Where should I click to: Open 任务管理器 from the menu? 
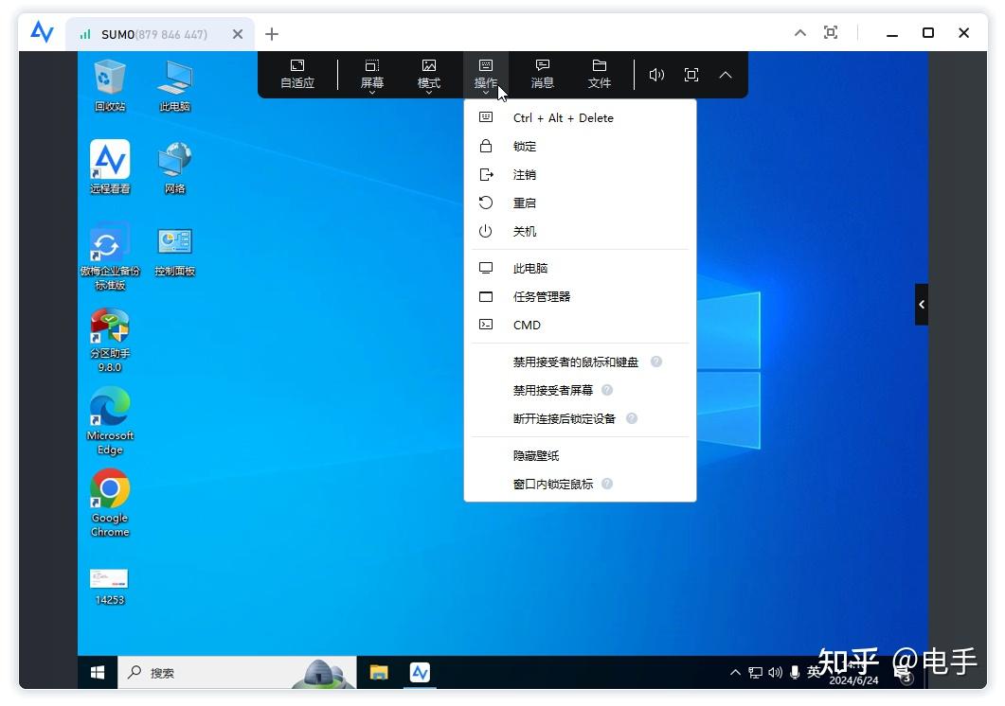click(542, 296)
